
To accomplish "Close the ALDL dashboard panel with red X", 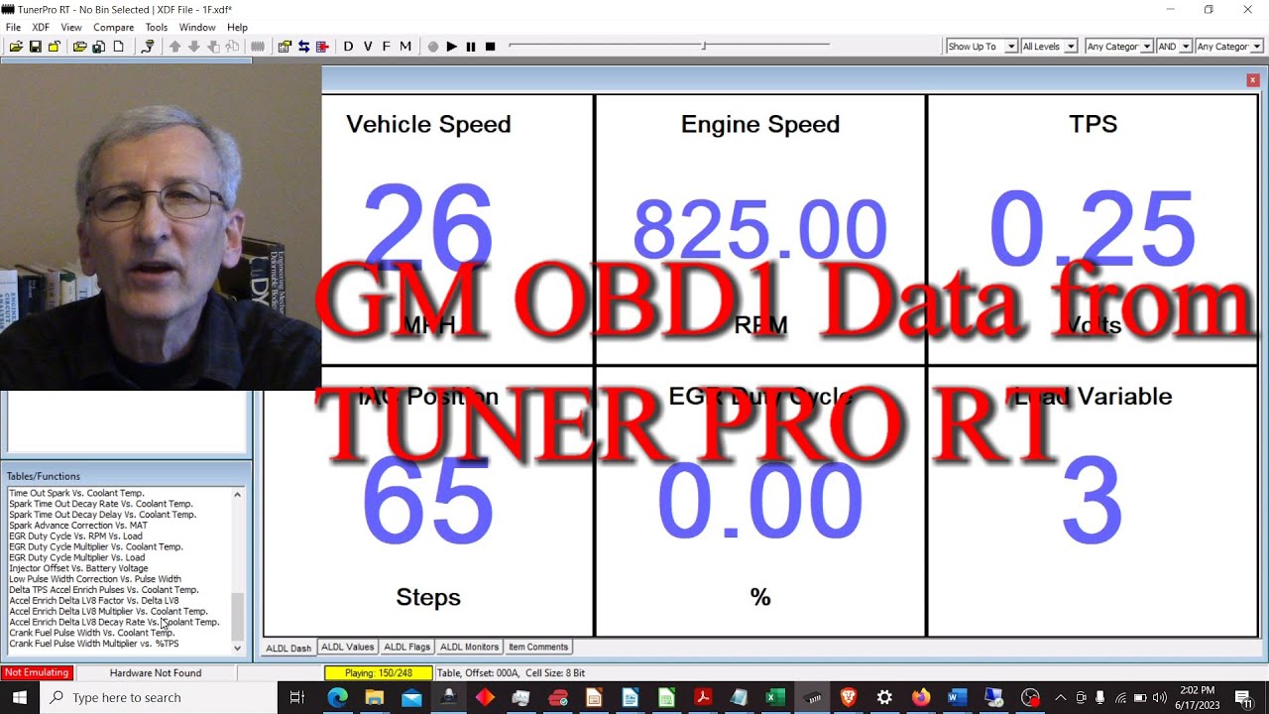I will (1253, 80).
